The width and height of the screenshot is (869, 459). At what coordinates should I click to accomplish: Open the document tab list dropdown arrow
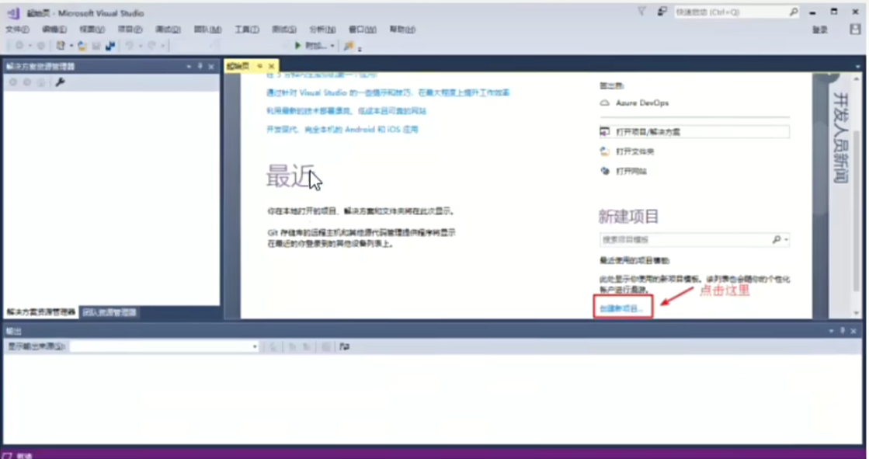857,67
